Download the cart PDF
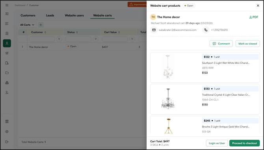 254,17
